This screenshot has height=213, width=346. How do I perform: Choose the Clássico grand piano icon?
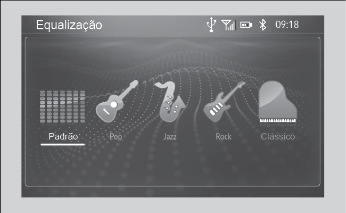pyautogui.click(x=278, y=102)
